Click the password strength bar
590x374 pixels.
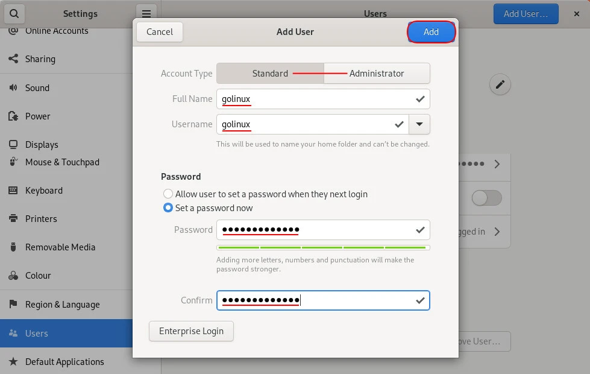pyautogui.click(x=323, y=247)
